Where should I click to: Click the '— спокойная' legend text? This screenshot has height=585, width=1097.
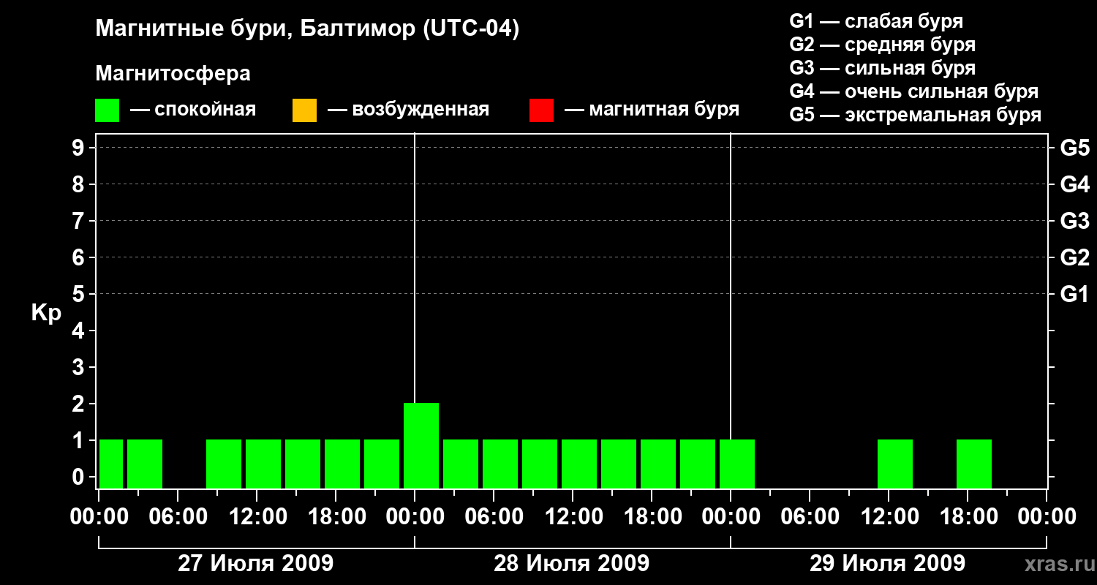pos(193,110)
